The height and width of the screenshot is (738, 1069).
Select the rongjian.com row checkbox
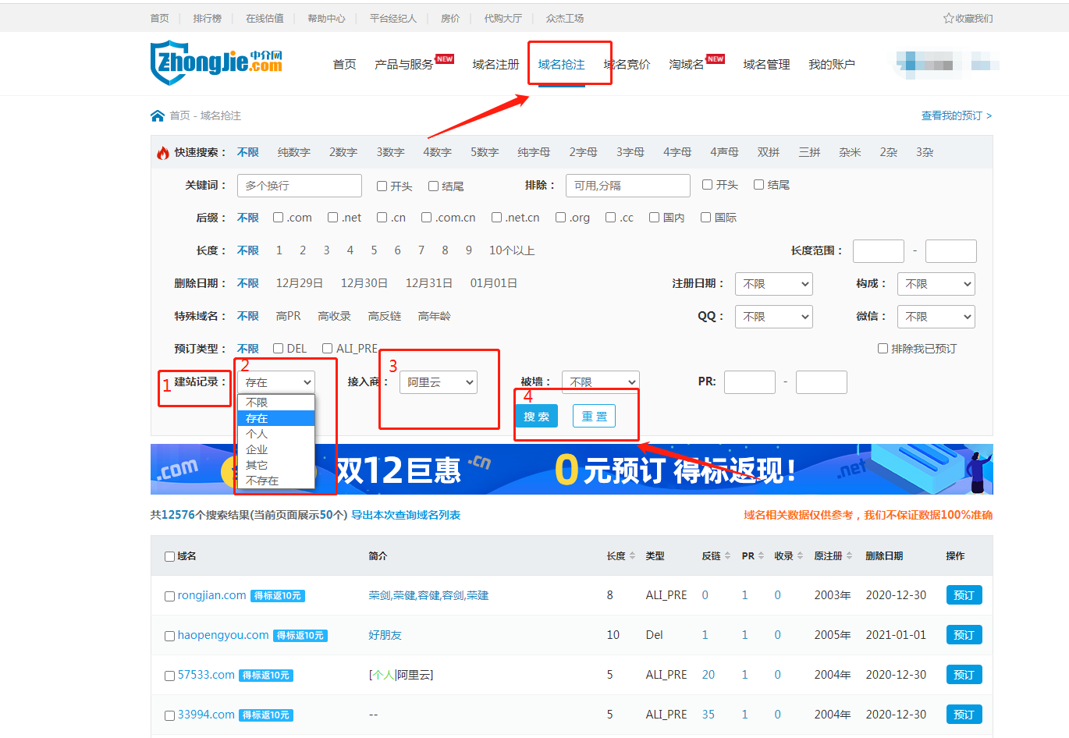tap(169, 596)
